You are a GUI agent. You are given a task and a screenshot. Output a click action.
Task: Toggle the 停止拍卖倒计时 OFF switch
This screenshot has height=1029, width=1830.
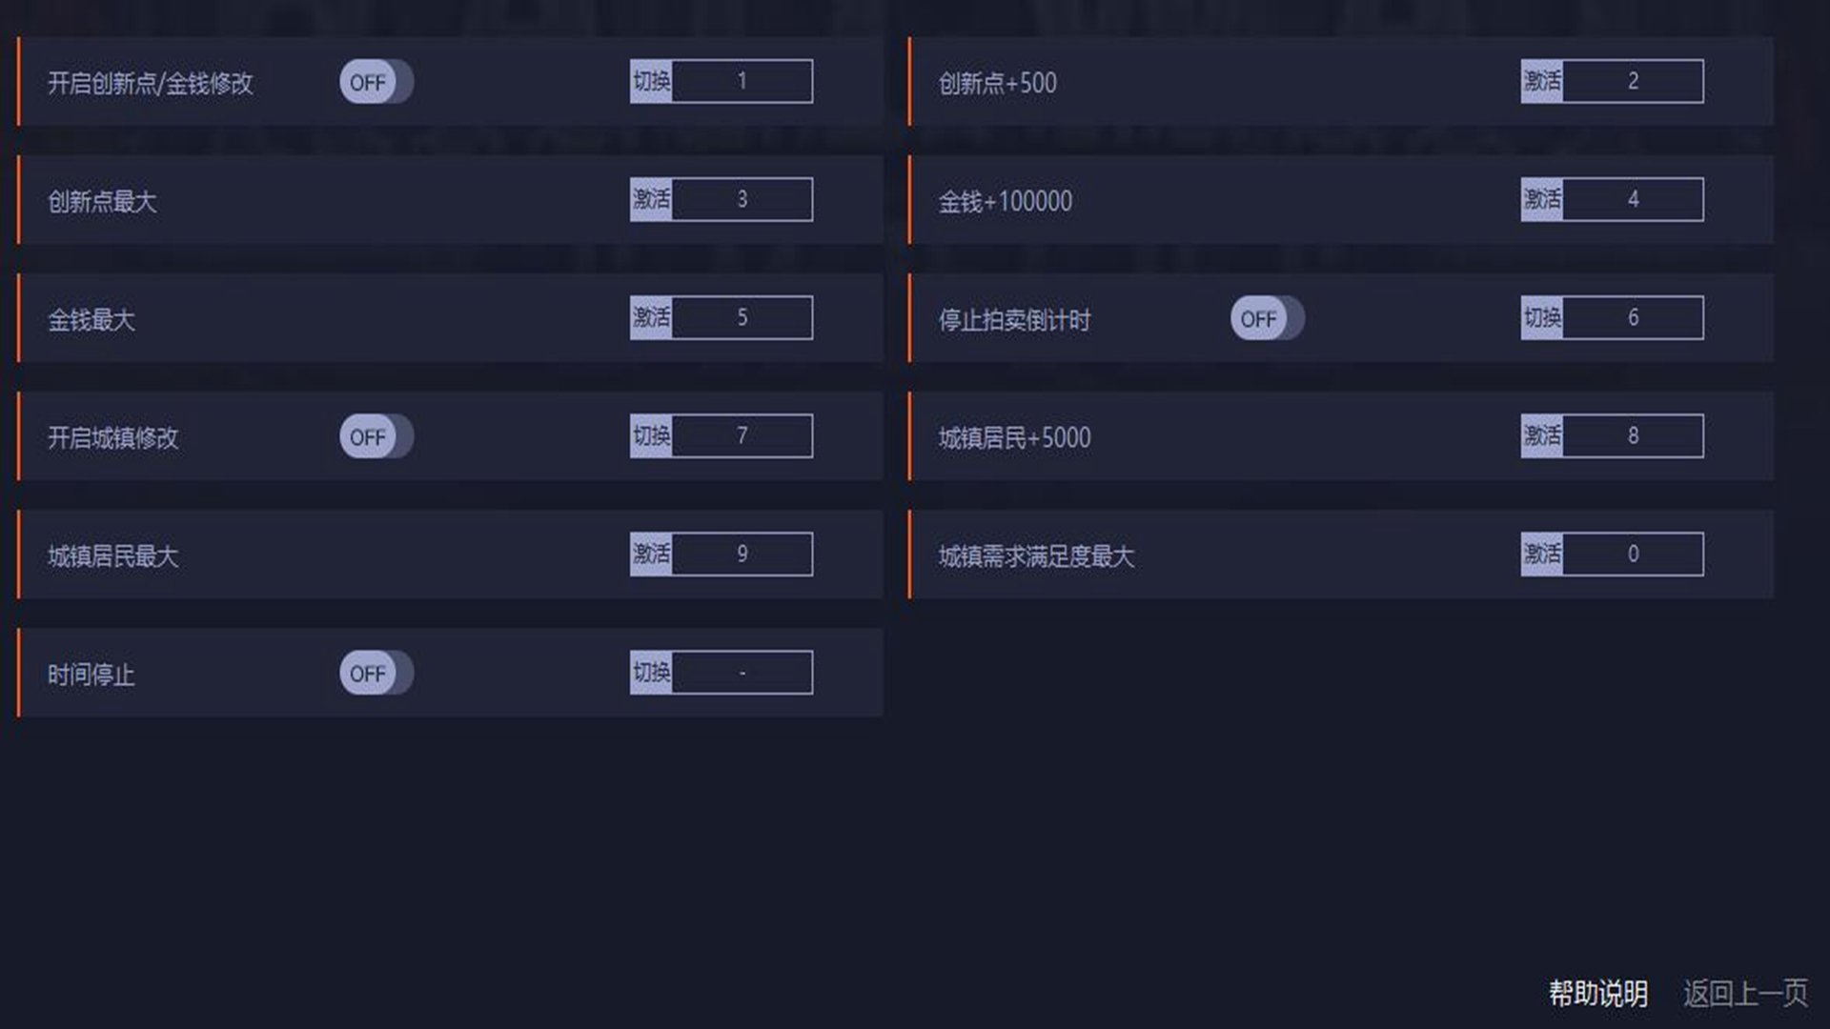(1267, 318)
